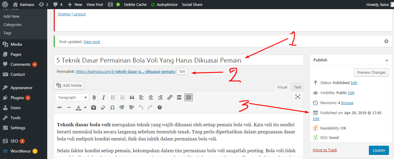Align text left
Screen dimensions: 394x159
click(x=141, y=97)
